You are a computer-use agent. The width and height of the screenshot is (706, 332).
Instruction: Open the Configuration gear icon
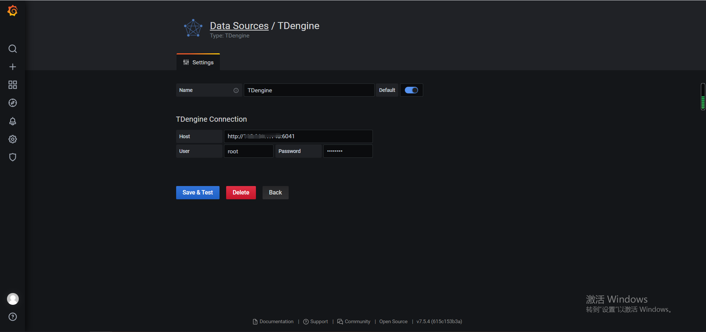click(x=13, y=139)
